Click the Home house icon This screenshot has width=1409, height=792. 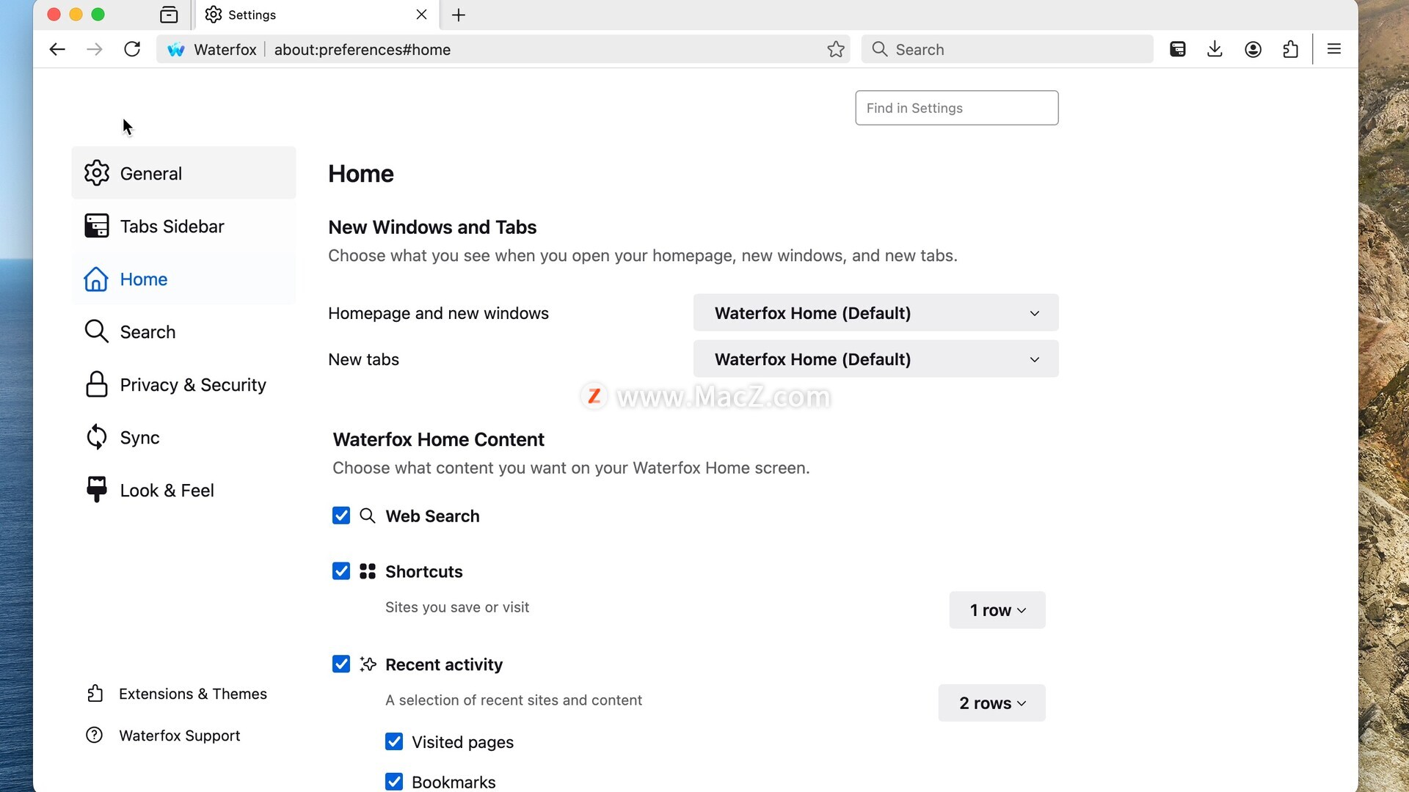pos(96,279)
